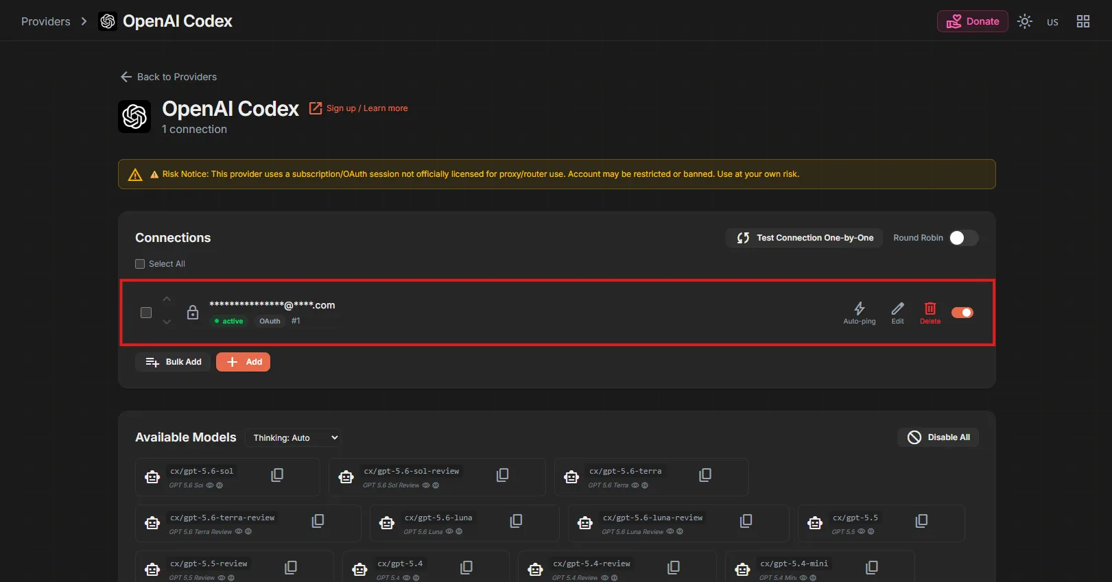Viewport: 1112px width, 582px height.
Task: Click the robot icon for cx/gpt-5.6-terra
Action: coord(571,477)
